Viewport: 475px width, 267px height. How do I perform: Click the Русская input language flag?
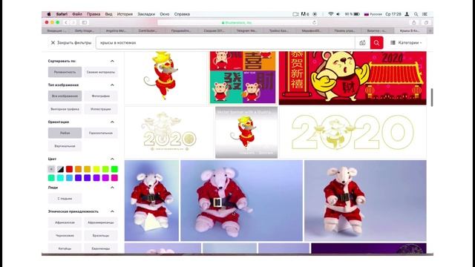366,14
